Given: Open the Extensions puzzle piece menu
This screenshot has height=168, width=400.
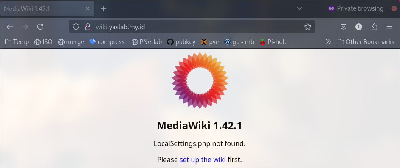Looking at the screenshot, I should 374,27.
